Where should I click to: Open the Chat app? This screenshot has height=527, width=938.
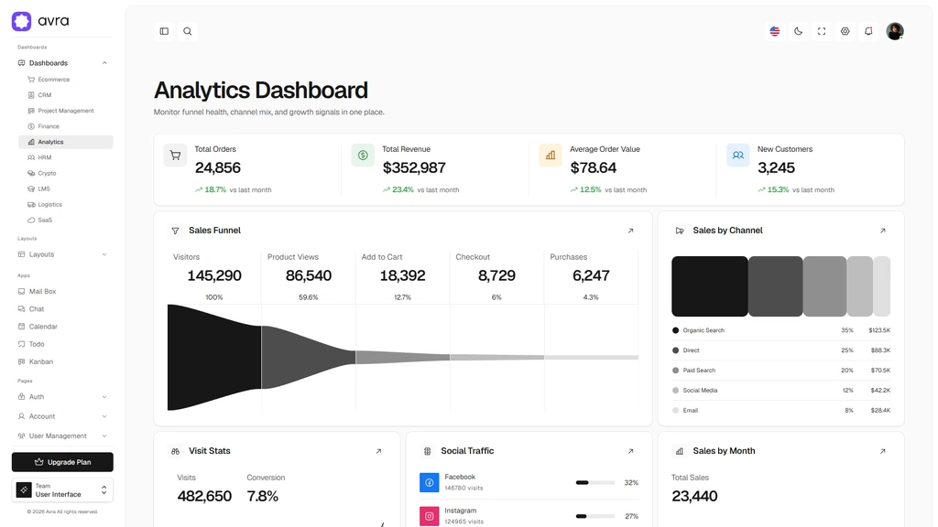tap(62, 309)
